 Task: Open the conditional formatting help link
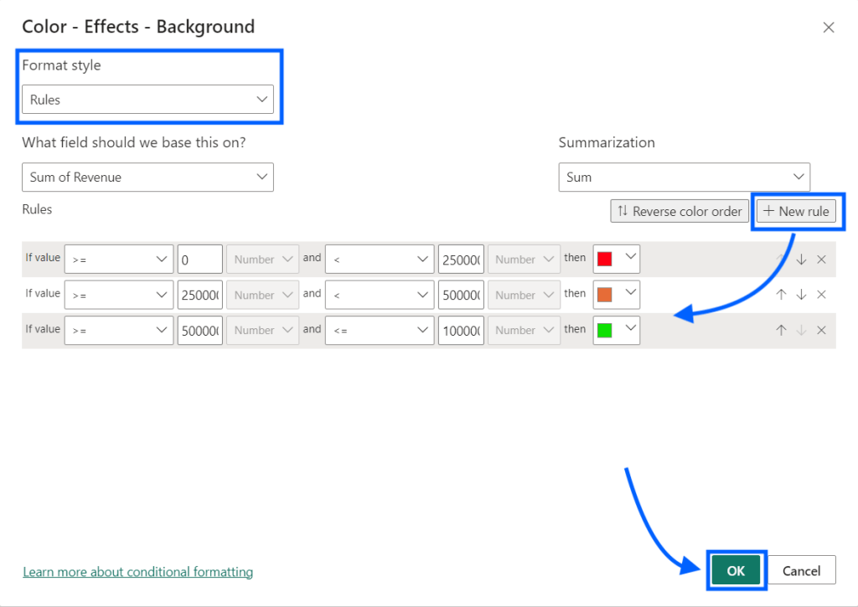pos(137,571)
